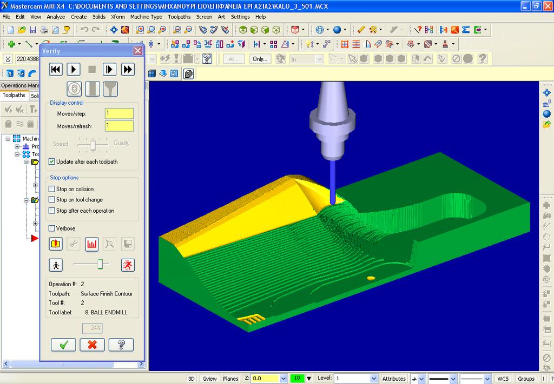Click the New file toolbar icon
Screen dimensions: 554x384
click(11, 30)
